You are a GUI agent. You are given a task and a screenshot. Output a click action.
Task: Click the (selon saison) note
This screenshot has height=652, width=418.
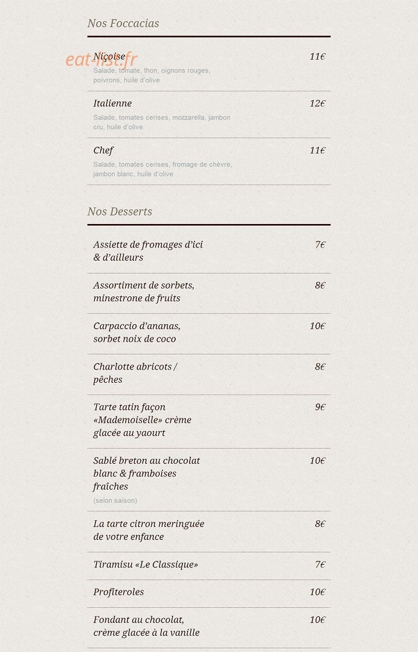point(115,500)
